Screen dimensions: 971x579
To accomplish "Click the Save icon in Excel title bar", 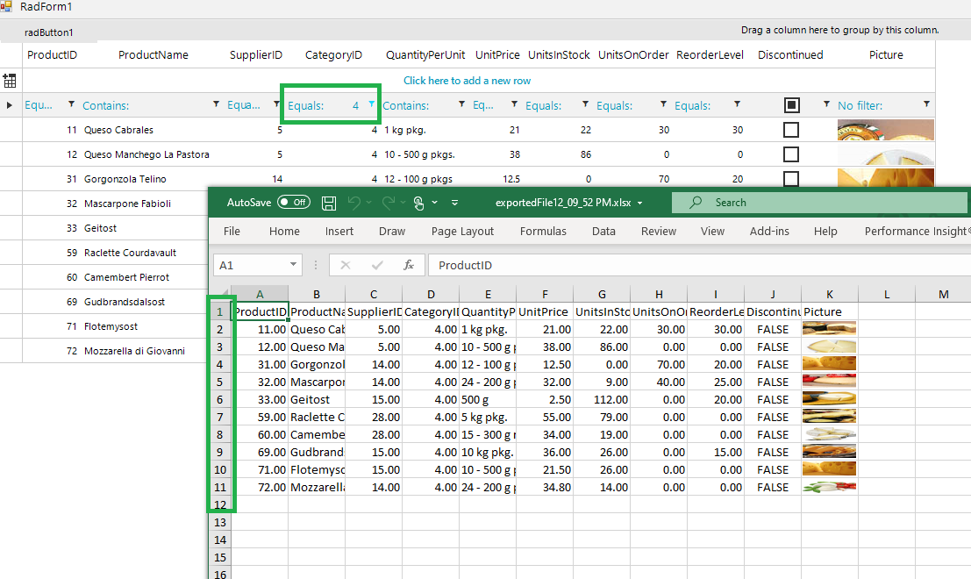I will click(x=329, y=203).
